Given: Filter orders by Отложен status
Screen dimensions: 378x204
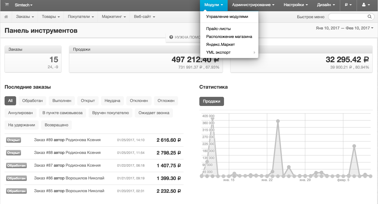Looking at the screenshot, I should [x=166, y=101].
